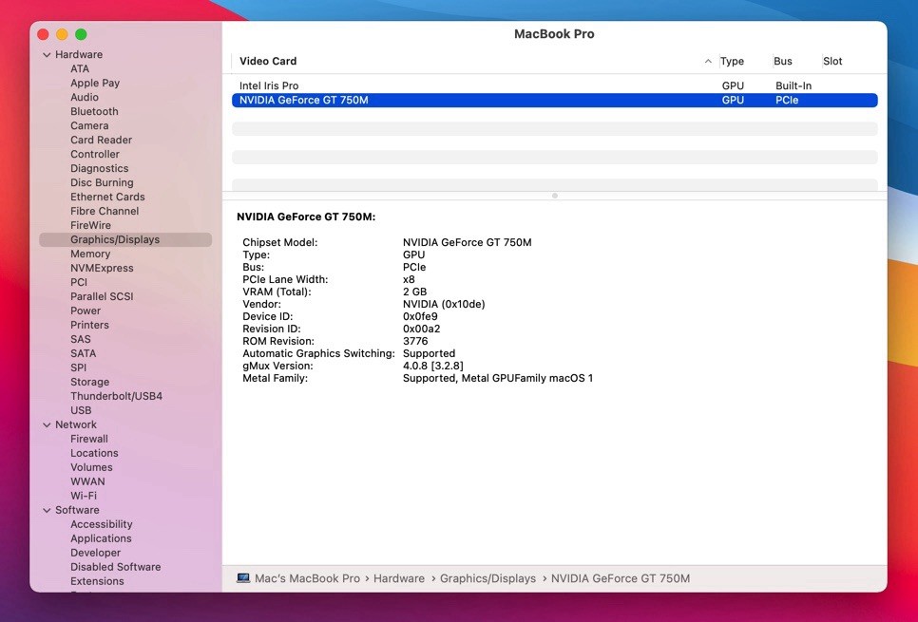The width and height of the screenshot is (918, 622).
Task: Click the VRAM value 2 GB
Action: 414,292
